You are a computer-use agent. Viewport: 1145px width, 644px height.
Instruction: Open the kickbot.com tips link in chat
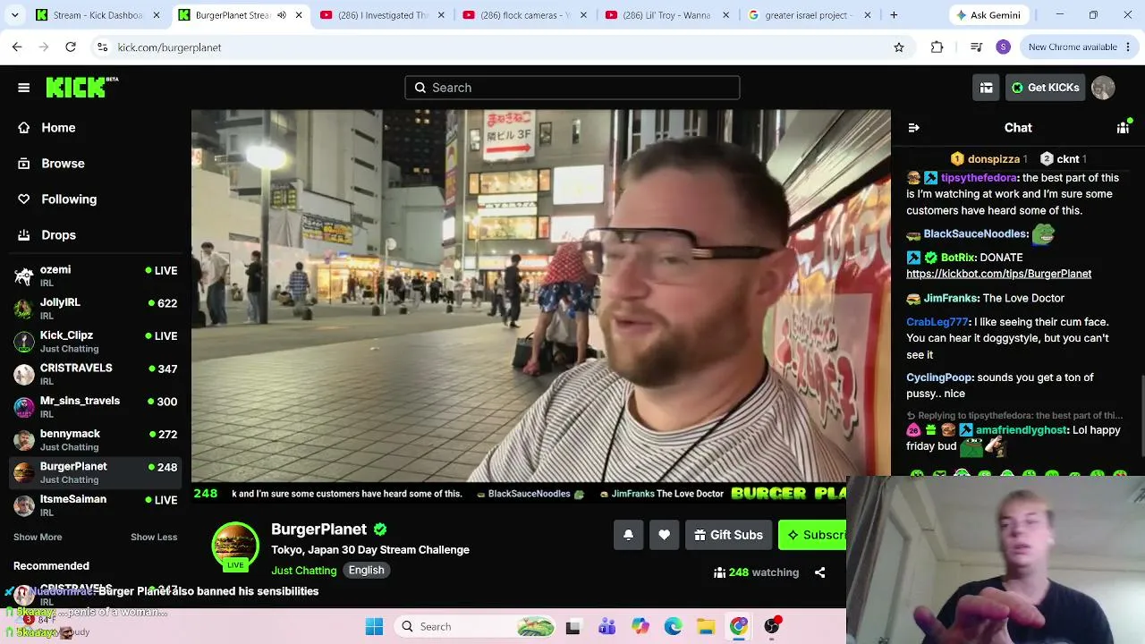[x=998, y=274]
